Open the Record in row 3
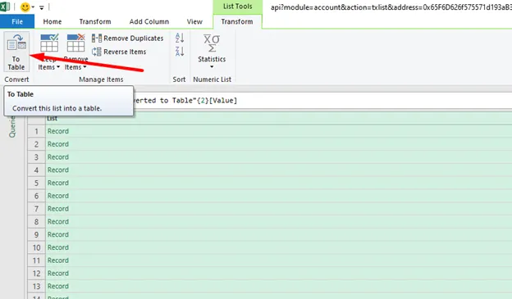This screenshot has width=512, height=299. tap(57, 157)
